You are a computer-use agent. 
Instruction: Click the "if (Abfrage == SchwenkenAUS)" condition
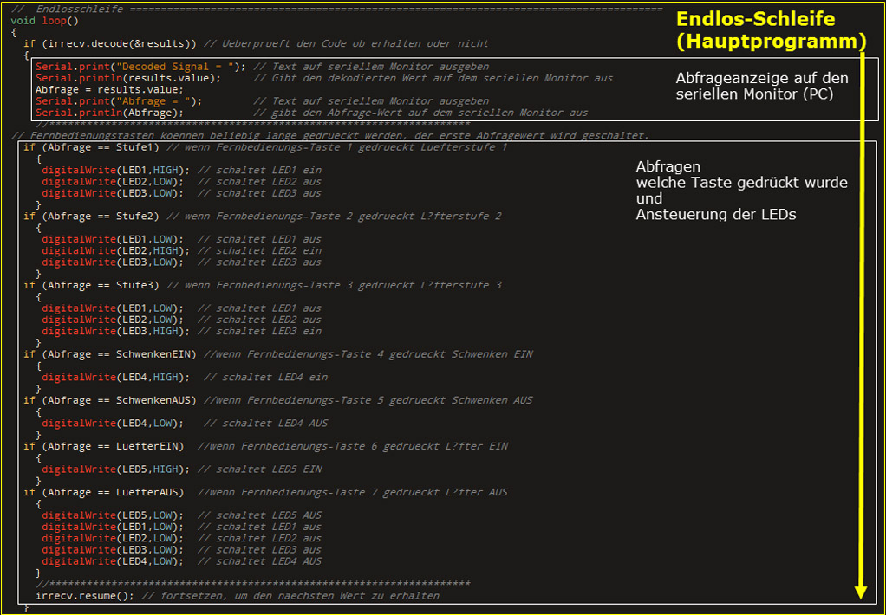110,400
